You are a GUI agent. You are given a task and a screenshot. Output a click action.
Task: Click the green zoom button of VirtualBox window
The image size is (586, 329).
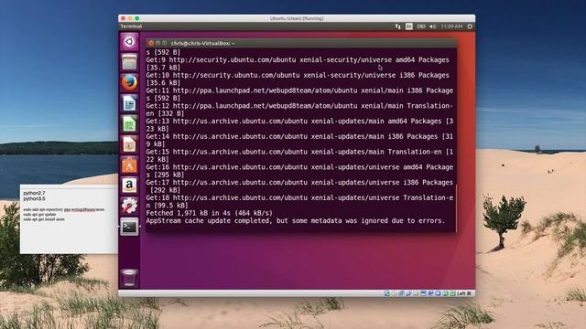[137, 18]
